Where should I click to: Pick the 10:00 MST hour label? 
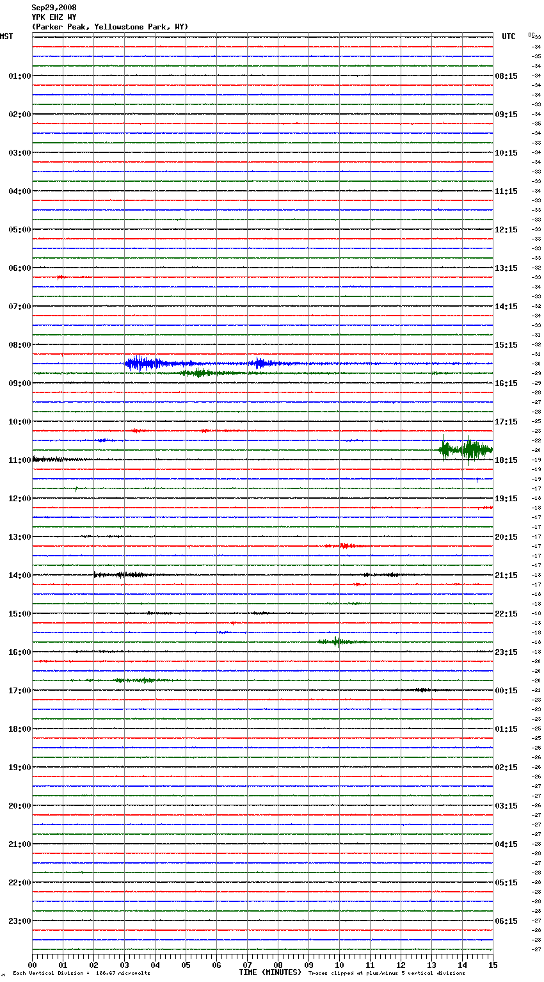(20, 422)
